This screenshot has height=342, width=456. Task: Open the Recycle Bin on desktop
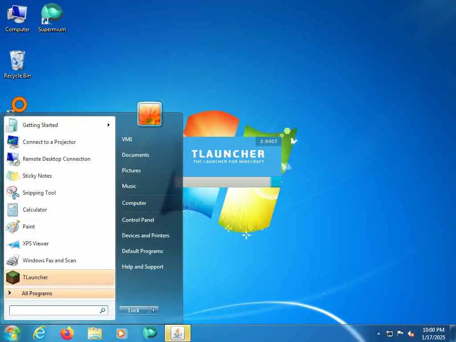click(x=17, y=64)
